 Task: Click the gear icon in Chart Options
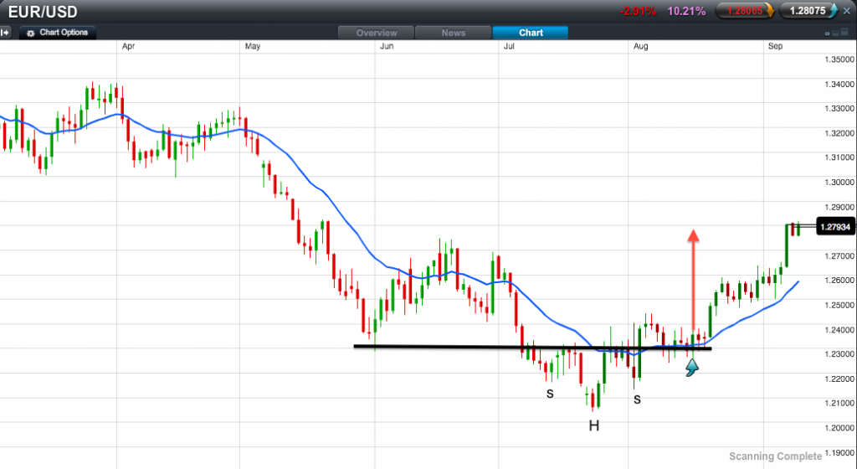click(31, 33)
